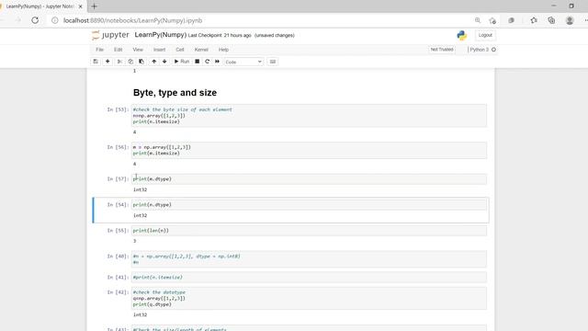Open extensions icon in browser toolbar
This screenshot has width=588, height=331.
click(511, 20)
